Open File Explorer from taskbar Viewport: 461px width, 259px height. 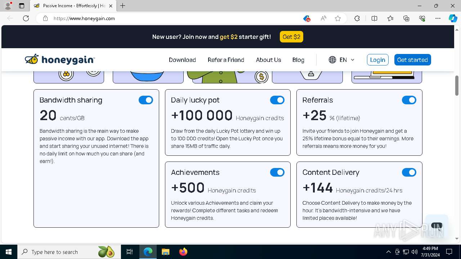click(x=165, y=252)
